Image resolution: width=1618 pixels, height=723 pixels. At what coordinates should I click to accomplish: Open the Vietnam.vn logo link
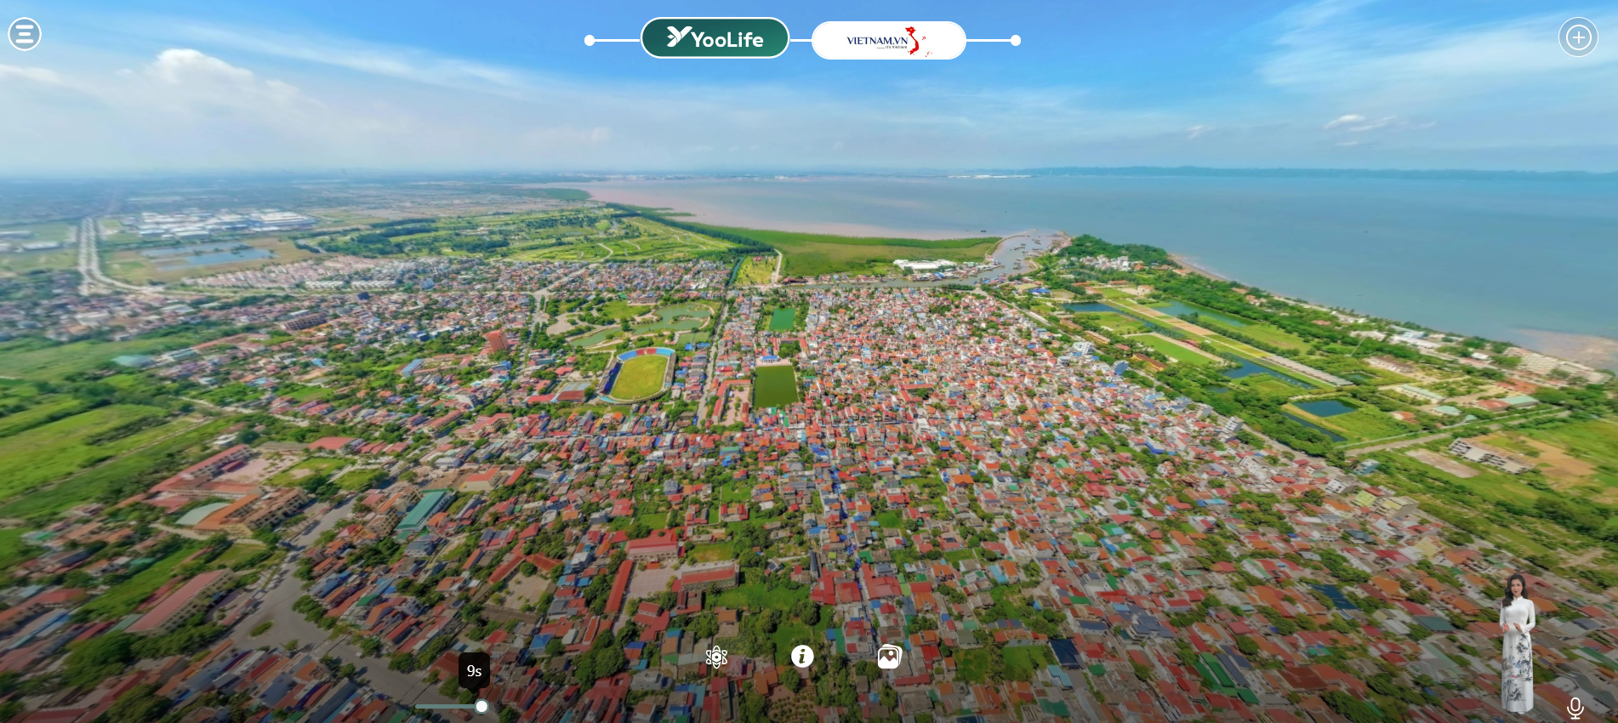pos(888,40)
